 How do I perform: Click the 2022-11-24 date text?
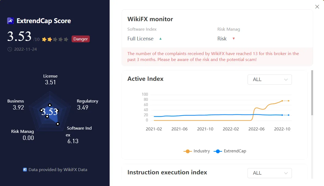click(25, 49)
